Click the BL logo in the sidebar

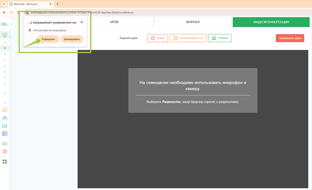coord(5,24)
